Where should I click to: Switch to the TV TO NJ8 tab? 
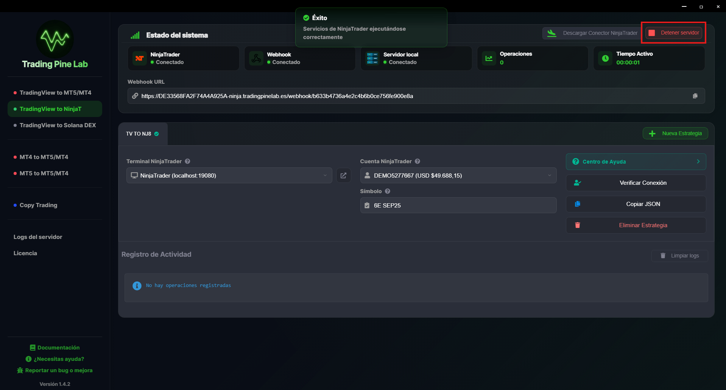point(142,134)
